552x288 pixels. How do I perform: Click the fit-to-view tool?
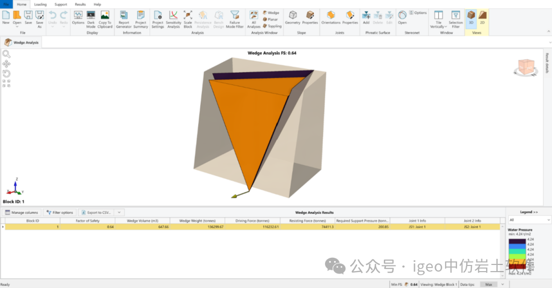pyautogui.click(x=6, y=83)
